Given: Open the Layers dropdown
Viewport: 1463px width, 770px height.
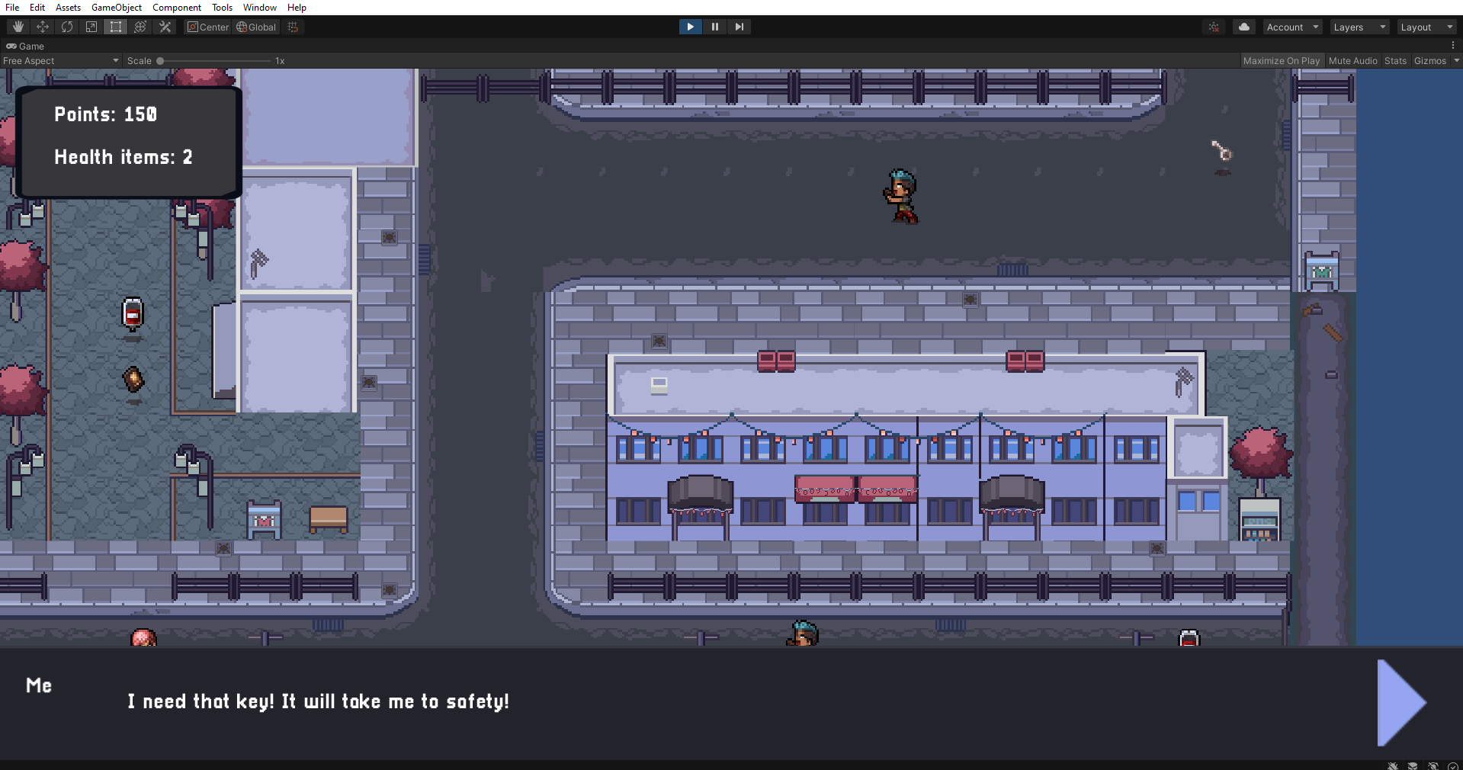Looking at the screenshot, I should [x=1359, y=27].
